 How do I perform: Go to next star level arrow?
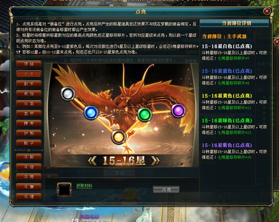pyautogui.click(x=155, y=161)
